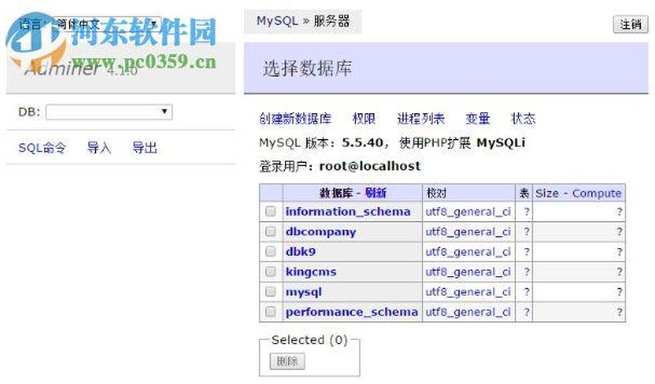
Task: Click the root@localhost user text
Action: click(370, 166)
